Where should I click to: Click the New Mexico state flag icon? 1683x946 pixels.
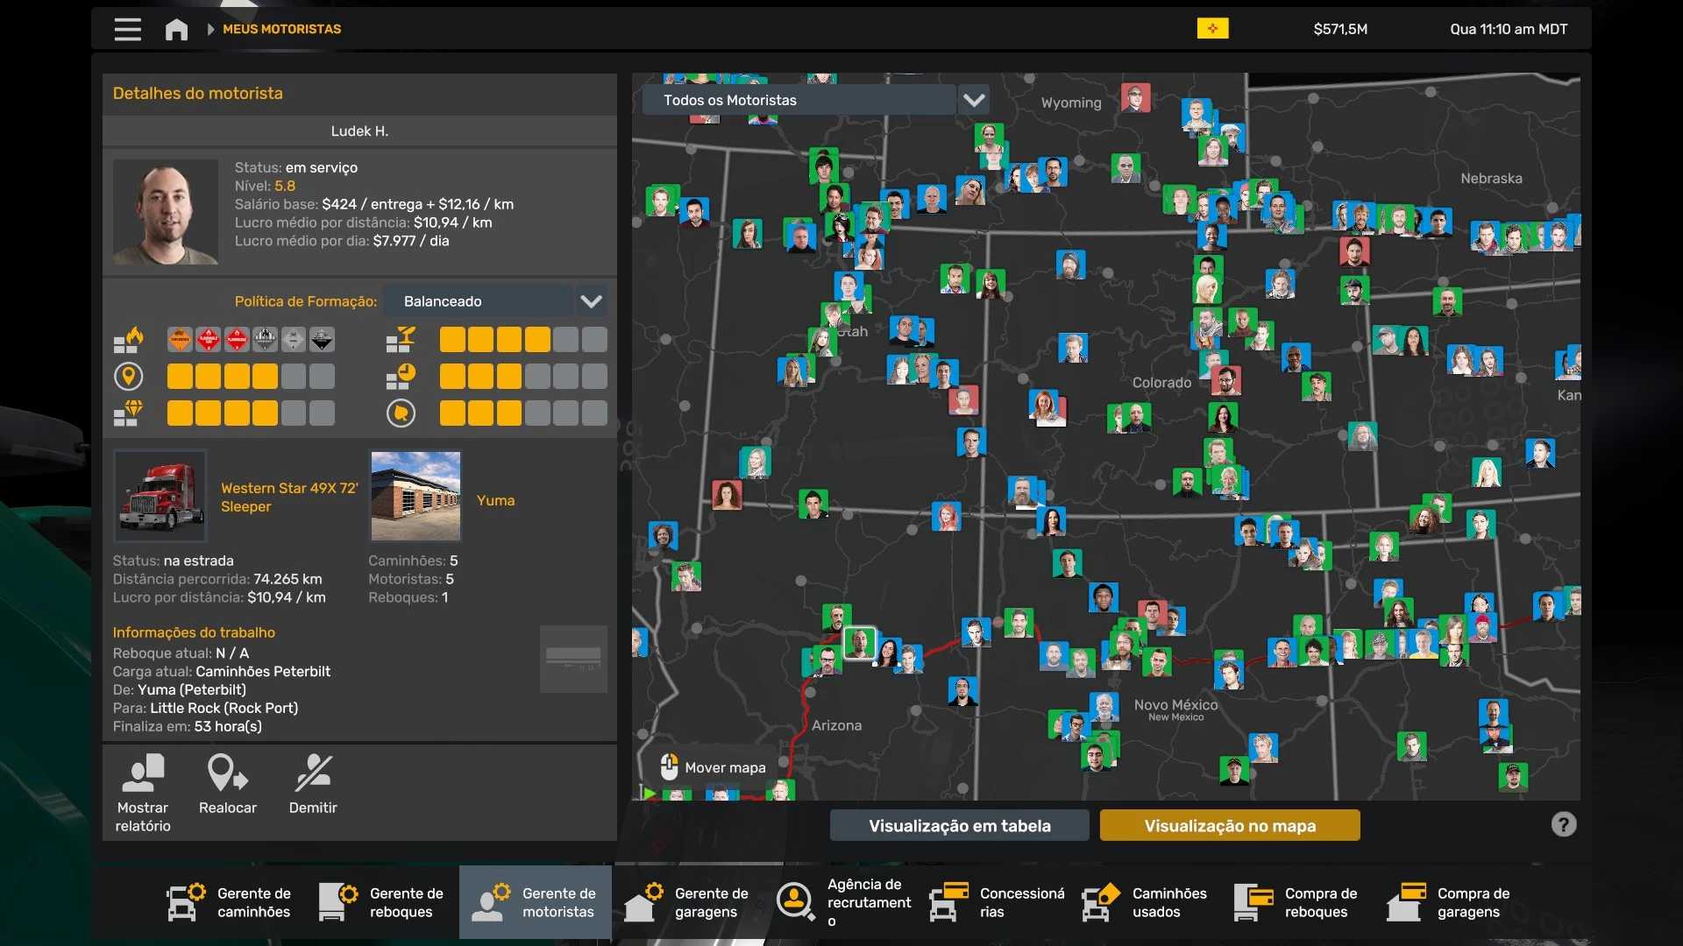pyautogui.click(x=1212, y=29)
